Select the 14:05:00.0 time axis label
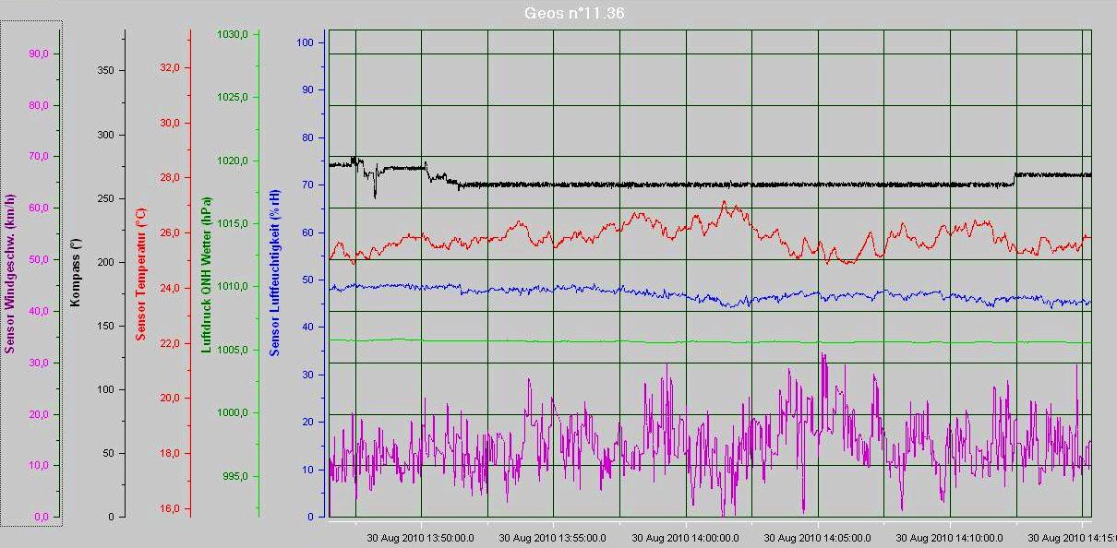1117x548 pixels. 818,537
